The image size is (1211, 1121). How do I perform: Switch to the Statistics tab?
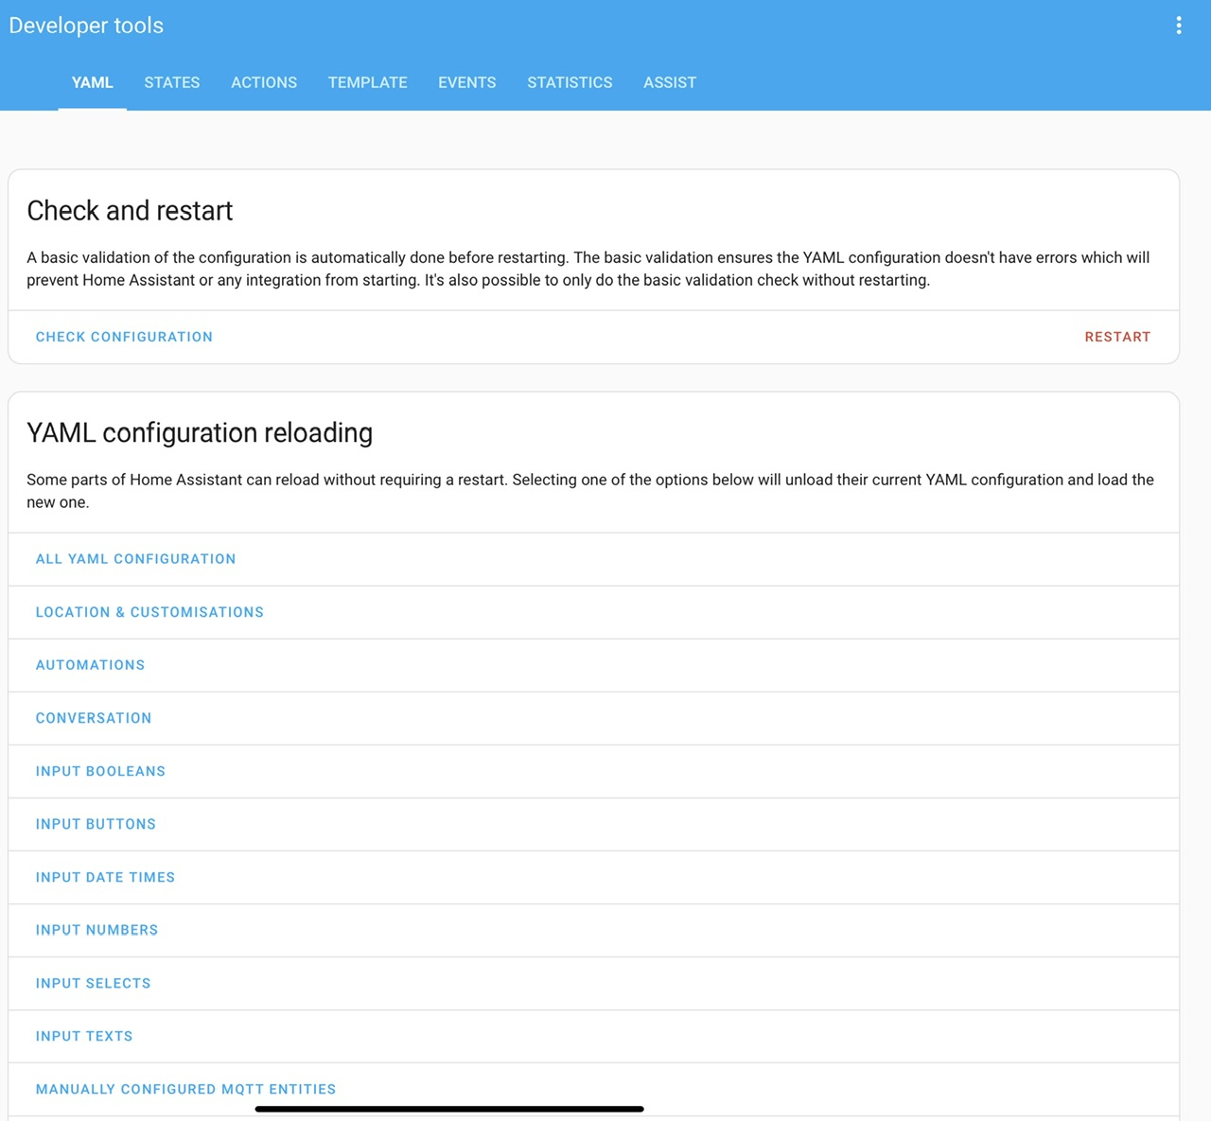tap(570, 82)
